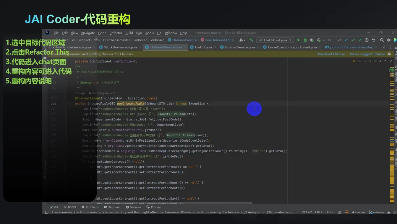397x224 pixels.
Task: Expand the profiler run options arrow
Action: coord(324,40)
